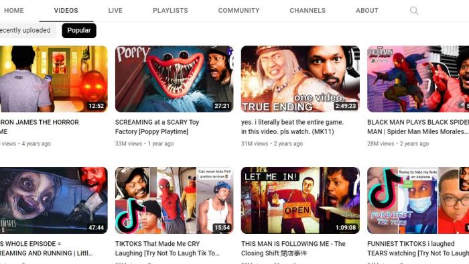469x264 pixels.
Task: Go to the HOME tab
Action: [x=14, y=11]
